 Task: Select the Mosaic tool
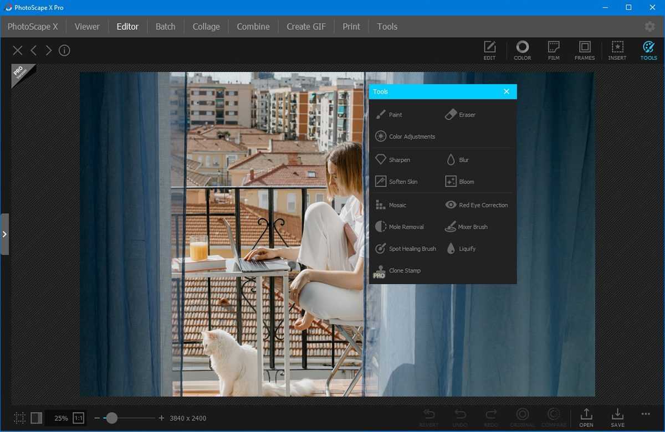click(391, 205)
